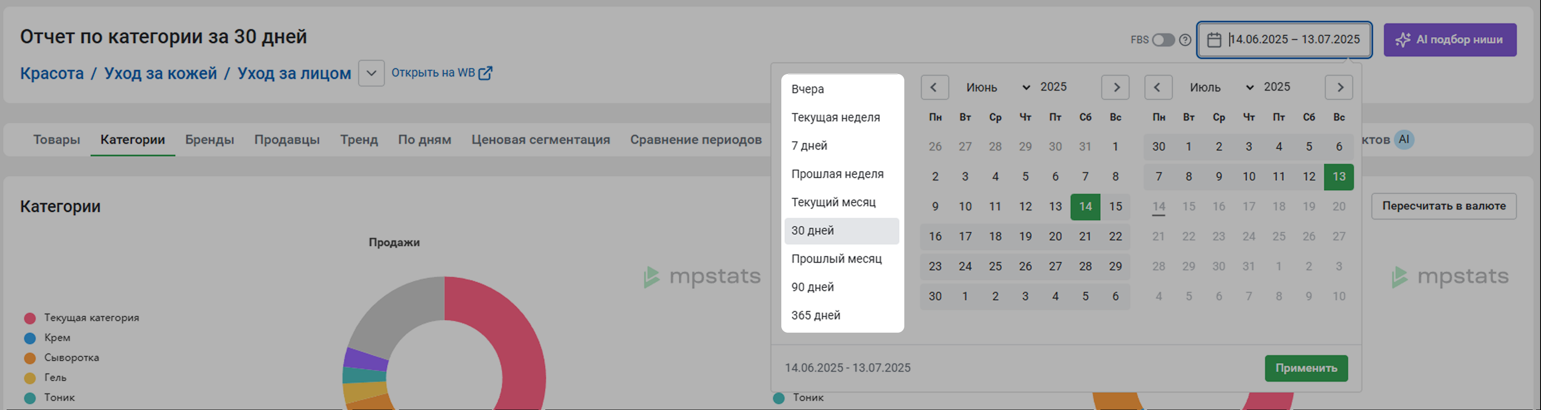Open the Уход за кожей breadcrumb link
The height and width of the screenshot is (410, 1541).
160,74
